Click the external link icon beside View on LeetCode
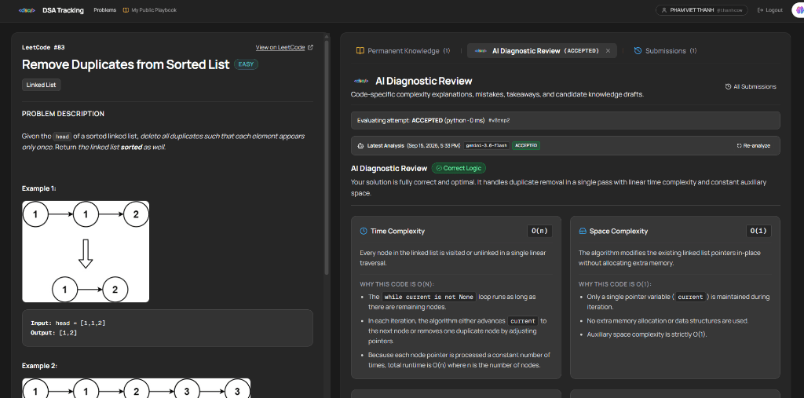The image size is (804, 398). coord(310,47)
